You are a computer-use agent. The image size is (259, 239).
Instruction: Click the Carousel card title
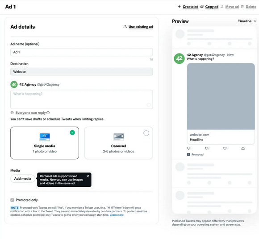[x=119, y=146]
